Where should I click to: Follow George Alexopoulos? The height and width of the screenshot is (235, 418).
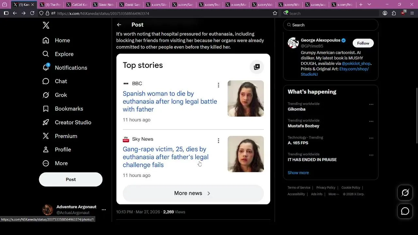pos(363,43)
